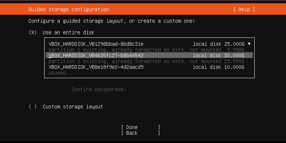
Task: Select the 'Use an entire disk' radio button
Action: 33,32
